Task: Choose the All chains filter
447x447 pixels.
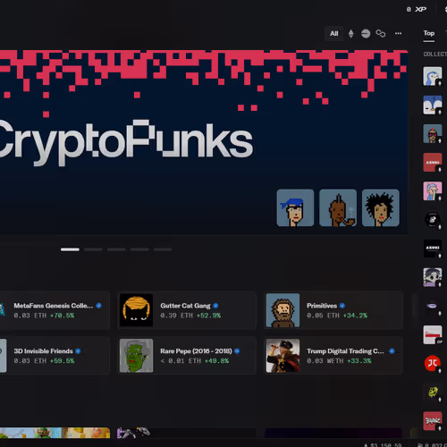Action: click(334, 34)
